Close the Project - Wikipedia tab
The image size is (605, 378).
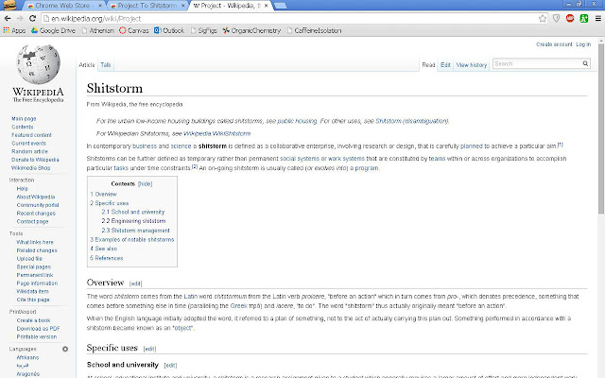coord(266,6)
